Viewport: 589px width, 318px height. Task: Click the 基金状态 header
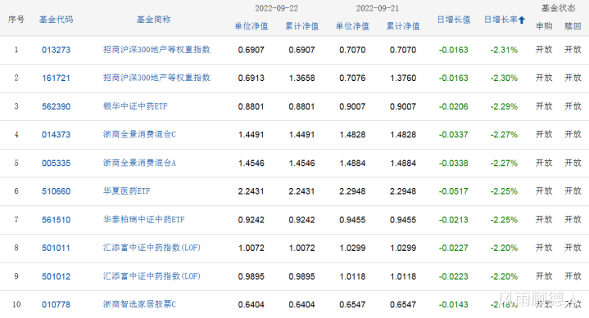pyautogui.click(x=558, y=8)
